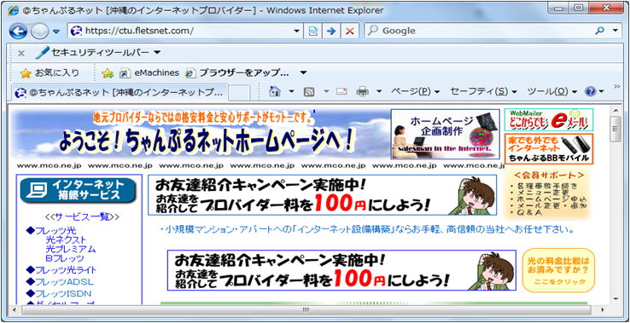Click the Go arrow beside address bar

(x=331, y=31)
